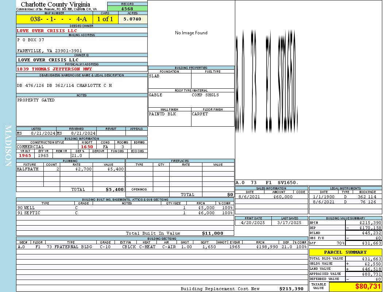Image resolution: width=383 pixels, height=292 pixels.
Task: Select the CARPET floor finish value
Action: click(x=200, y=114)
